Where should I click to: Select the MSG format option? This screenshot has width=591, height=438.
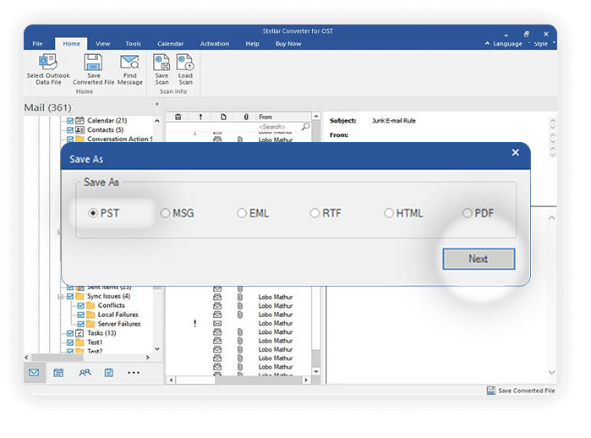[165, 213]
